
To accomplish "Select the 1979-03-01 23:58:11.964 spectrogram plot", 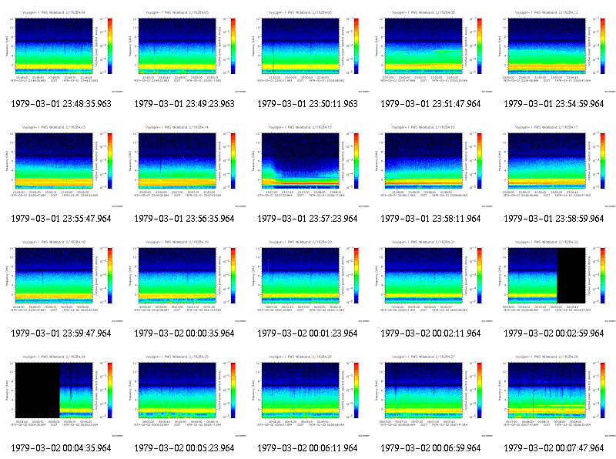I will coord(423,161).
